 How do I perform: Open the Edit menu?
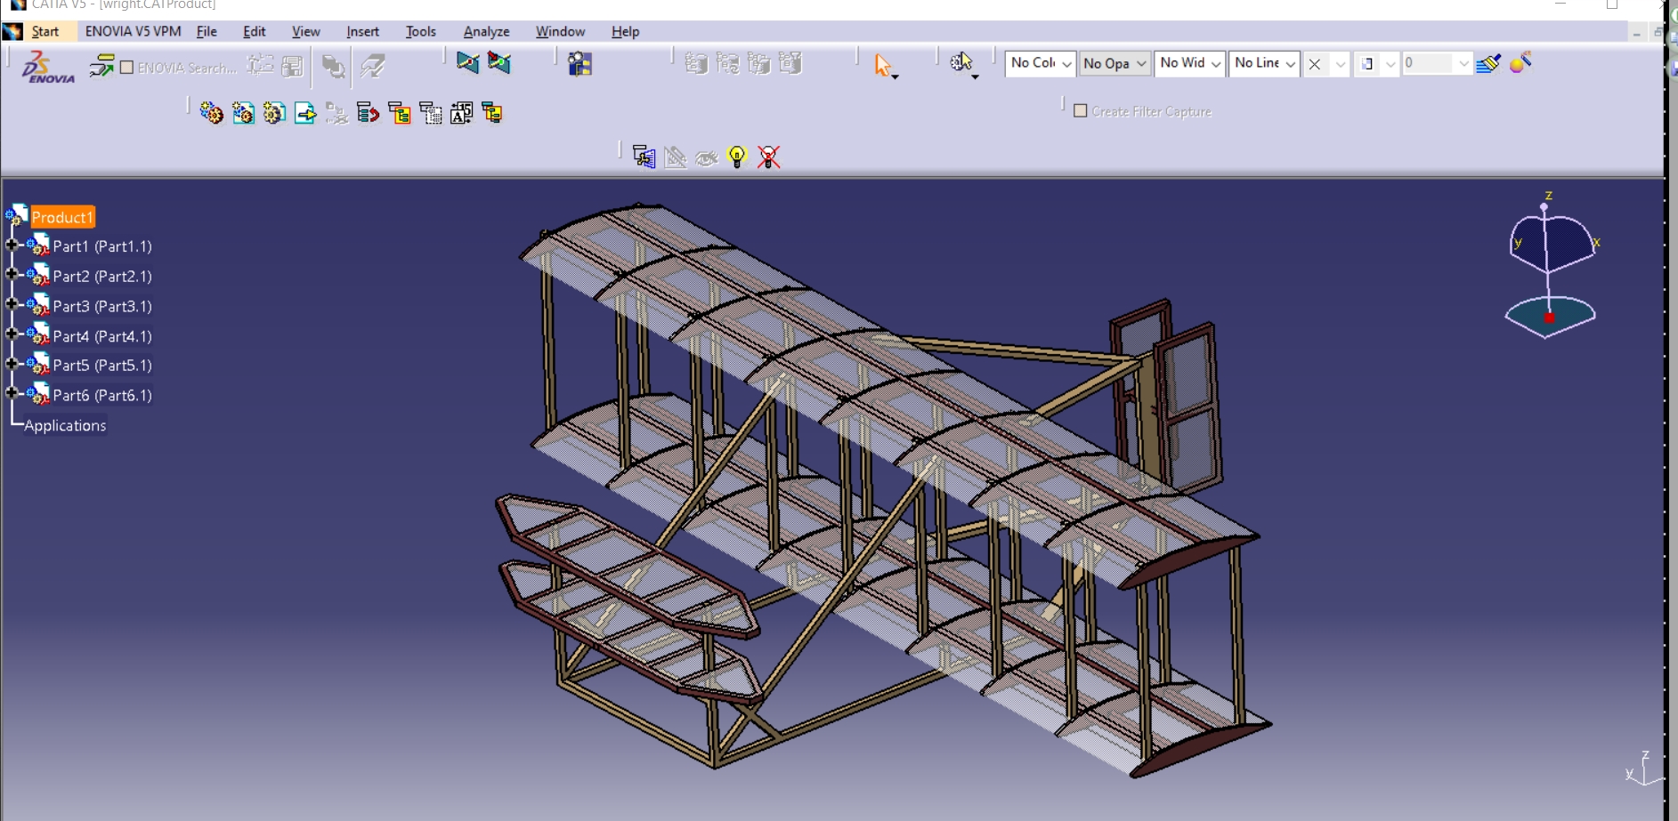255,32
